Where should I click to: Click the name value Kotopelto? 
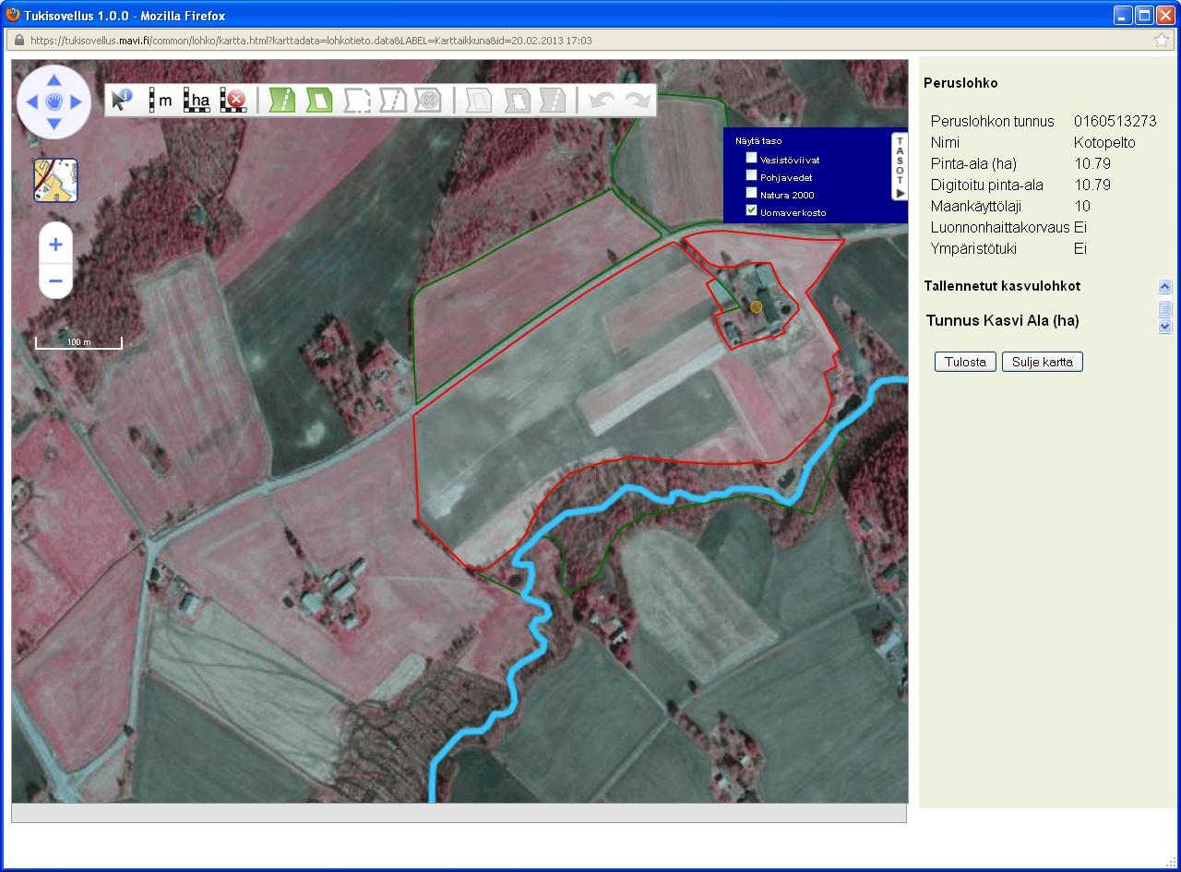(1104, 142)
